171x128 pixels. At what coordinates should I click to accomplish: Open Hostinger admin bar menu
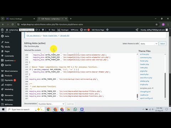point(63,30)
